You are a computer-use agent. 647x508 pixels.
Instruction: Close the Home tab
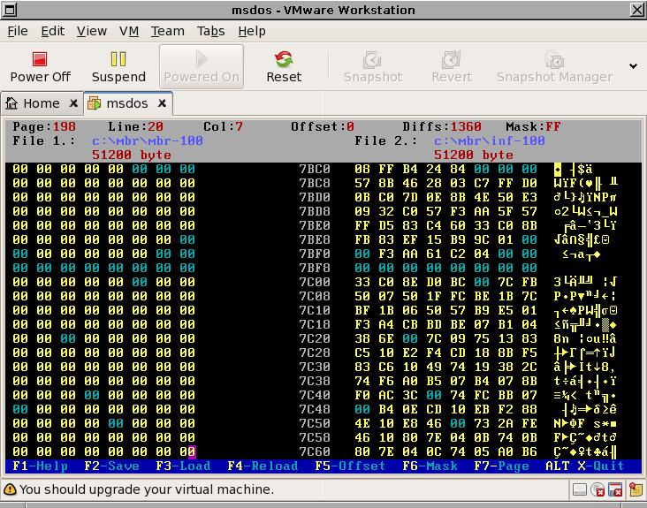click(x=73, y=103)
